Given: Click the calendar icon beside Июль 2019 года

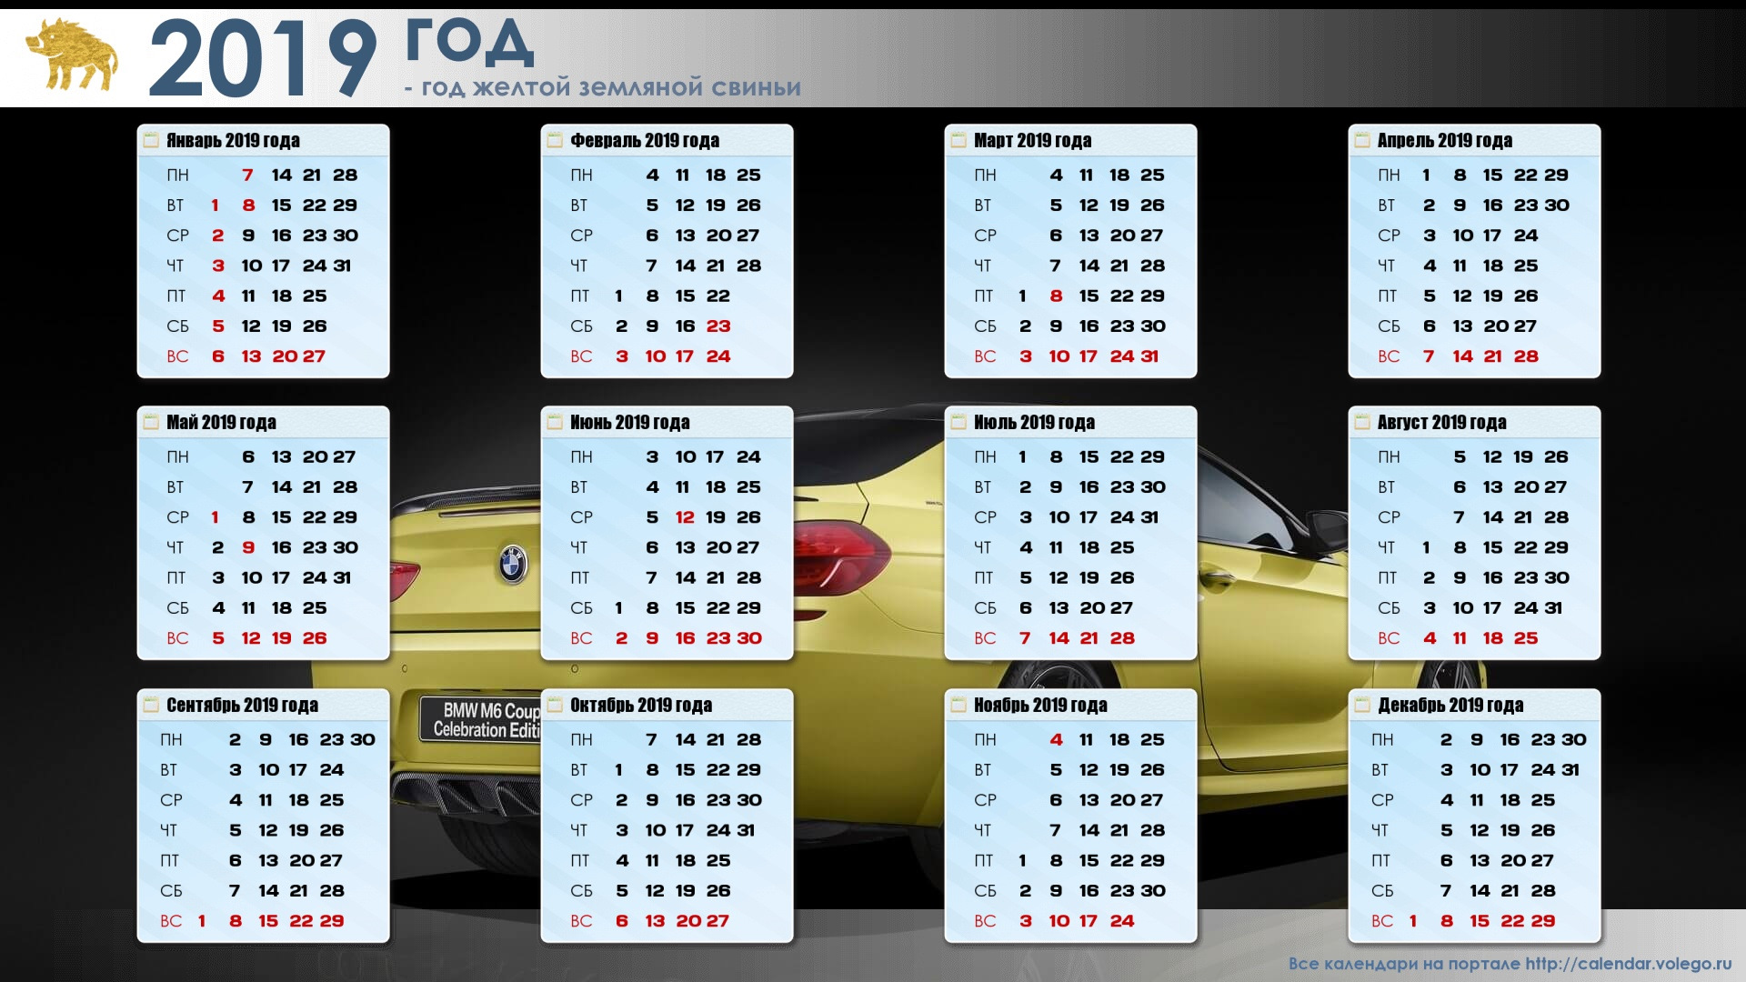Looking at the screenshot, I should pyautogui.click(x=958, y=422).
